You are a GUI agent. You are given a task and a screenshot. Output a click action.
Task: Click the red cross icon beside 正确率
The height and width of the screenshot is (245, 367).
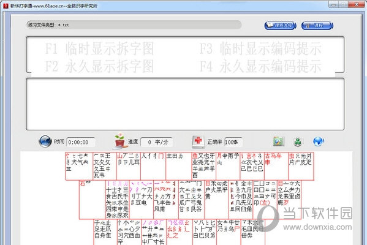(x=198, y=141)
